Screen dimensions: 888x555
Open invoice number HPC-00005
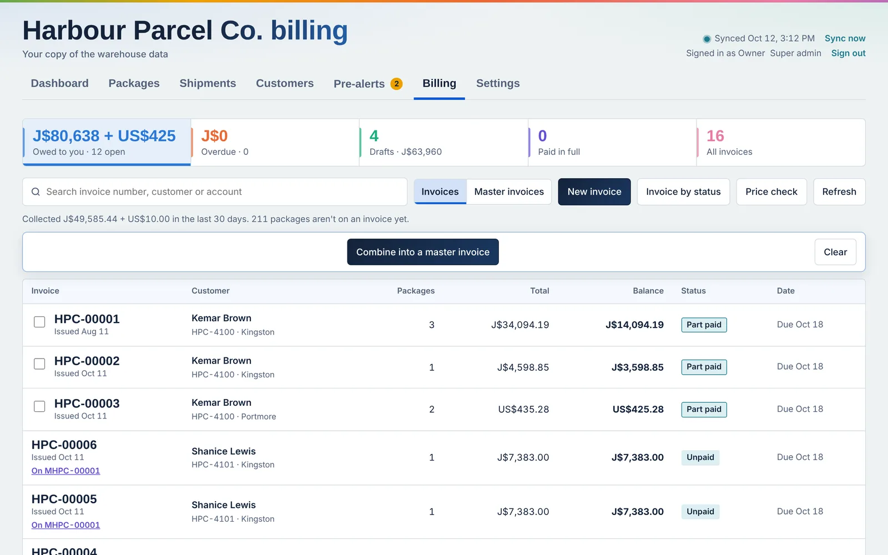pyautogui.click(x=64, y=500)
